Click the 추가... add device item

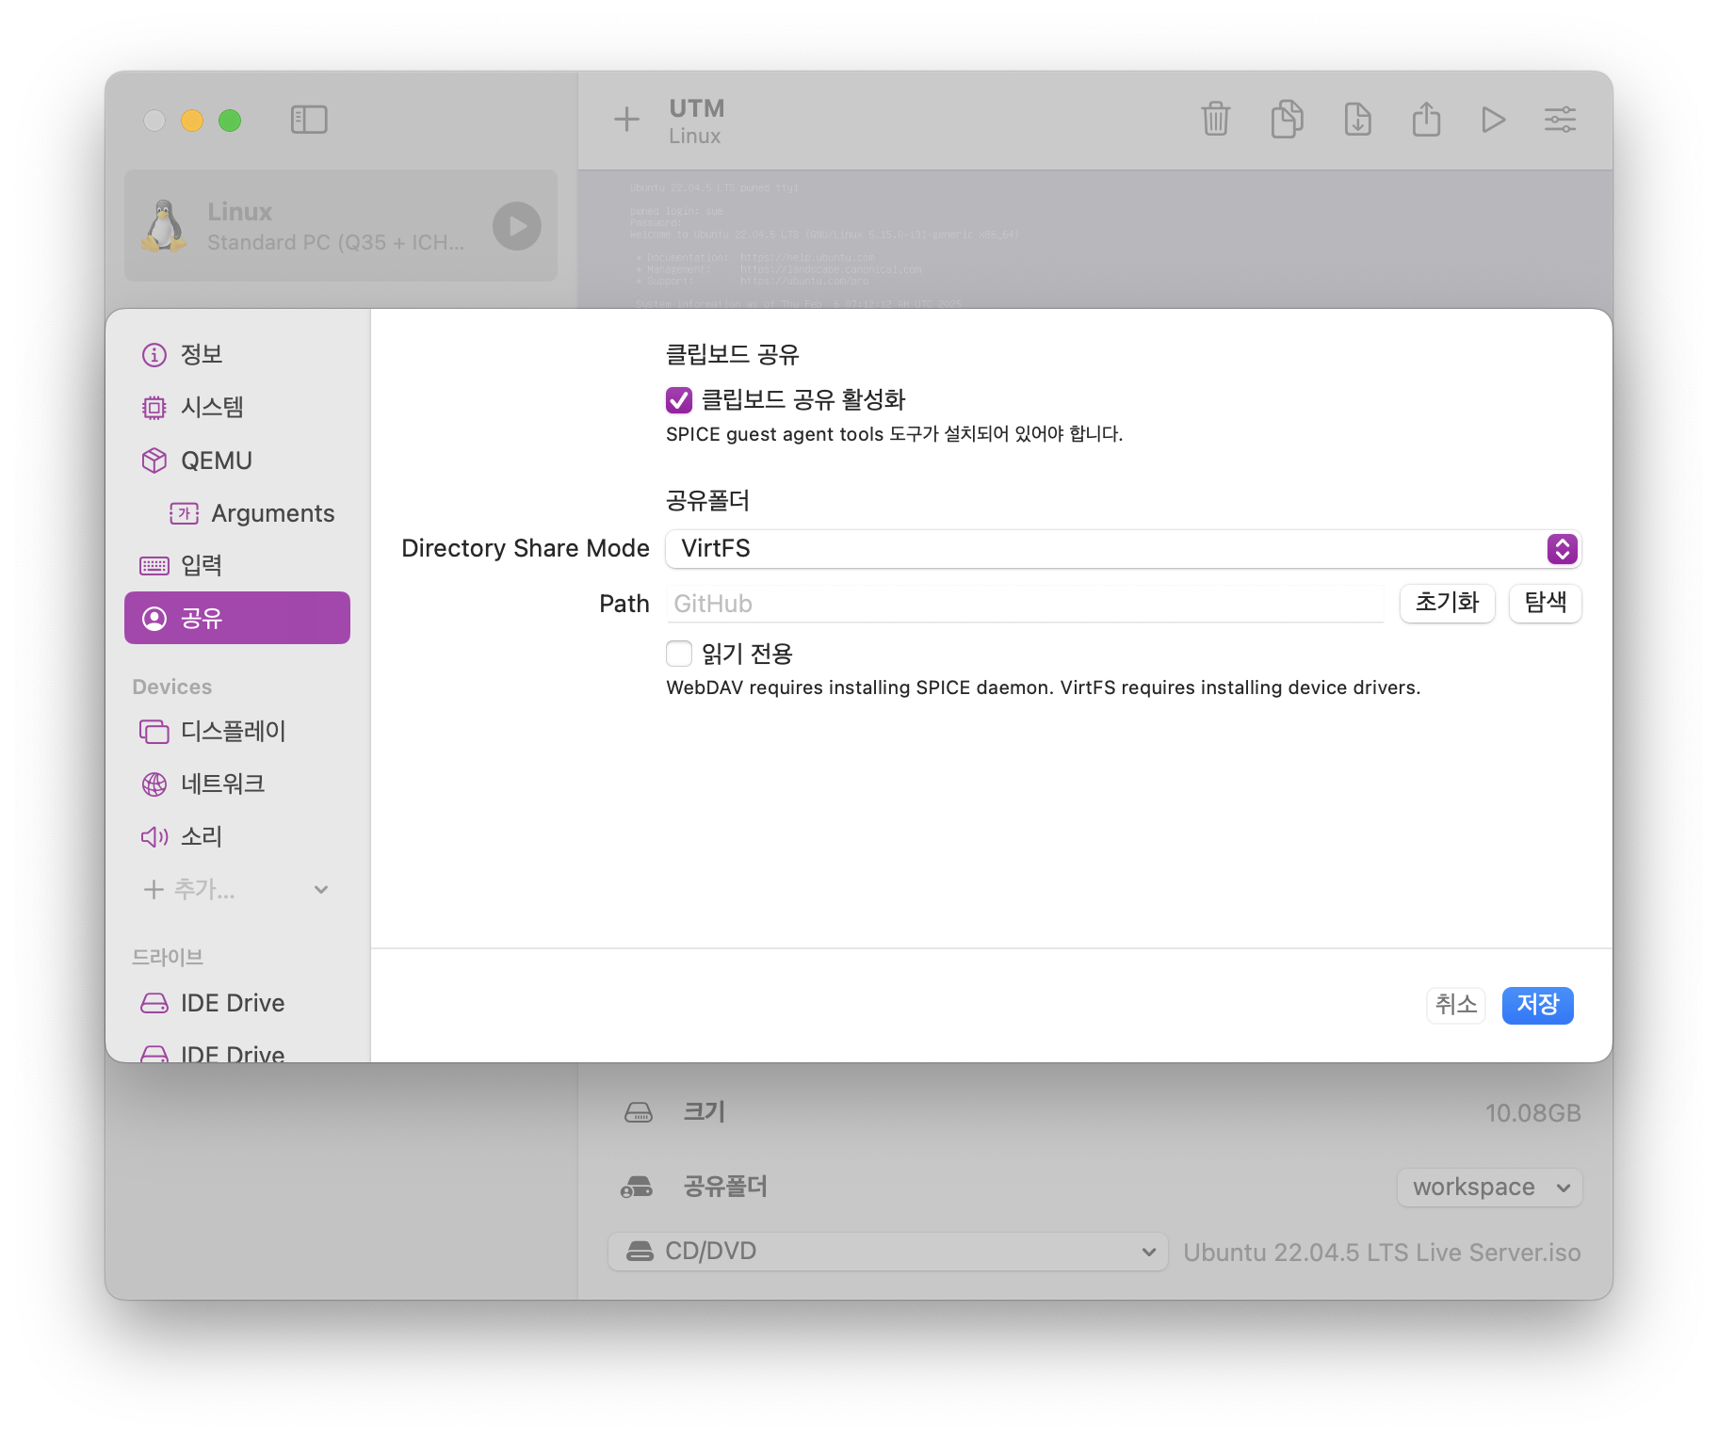(188, 889)
